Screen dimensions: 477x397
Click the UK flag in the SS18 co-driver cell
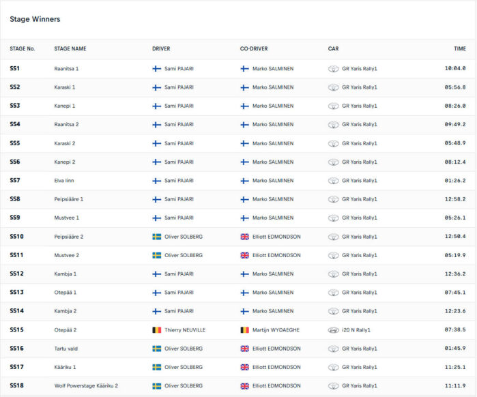(244, 386)
